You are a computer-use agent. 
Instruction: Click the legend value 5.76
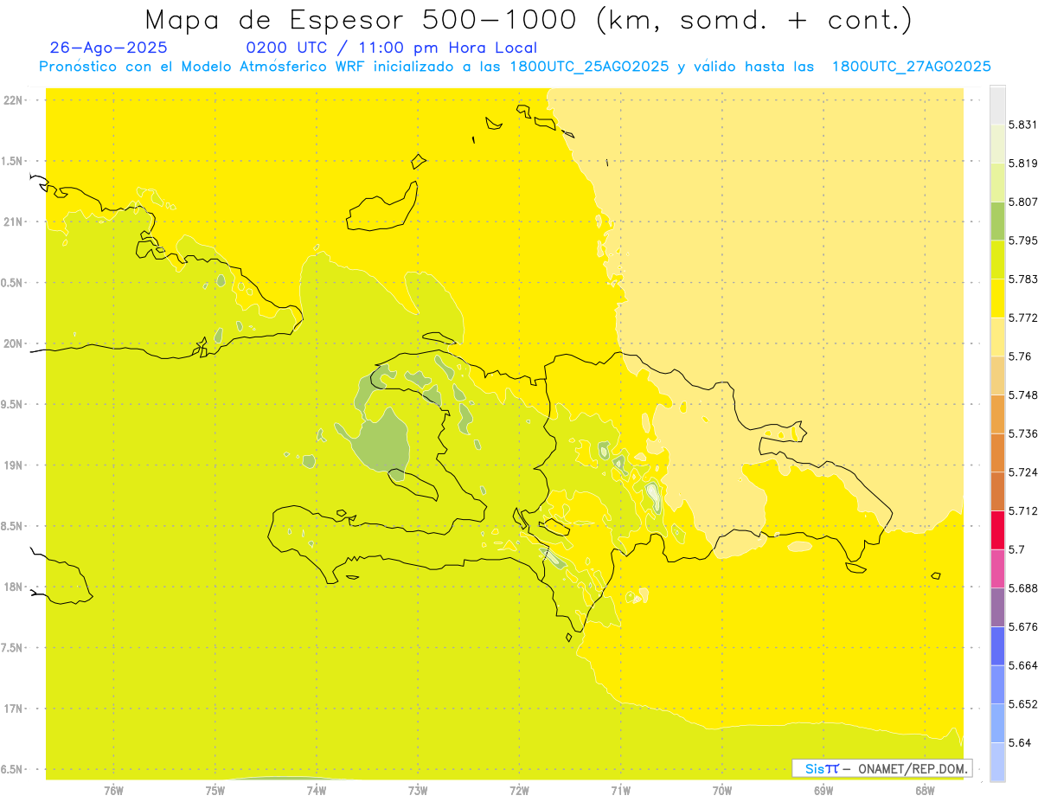pyautogui.click(x=1020, y=356)
